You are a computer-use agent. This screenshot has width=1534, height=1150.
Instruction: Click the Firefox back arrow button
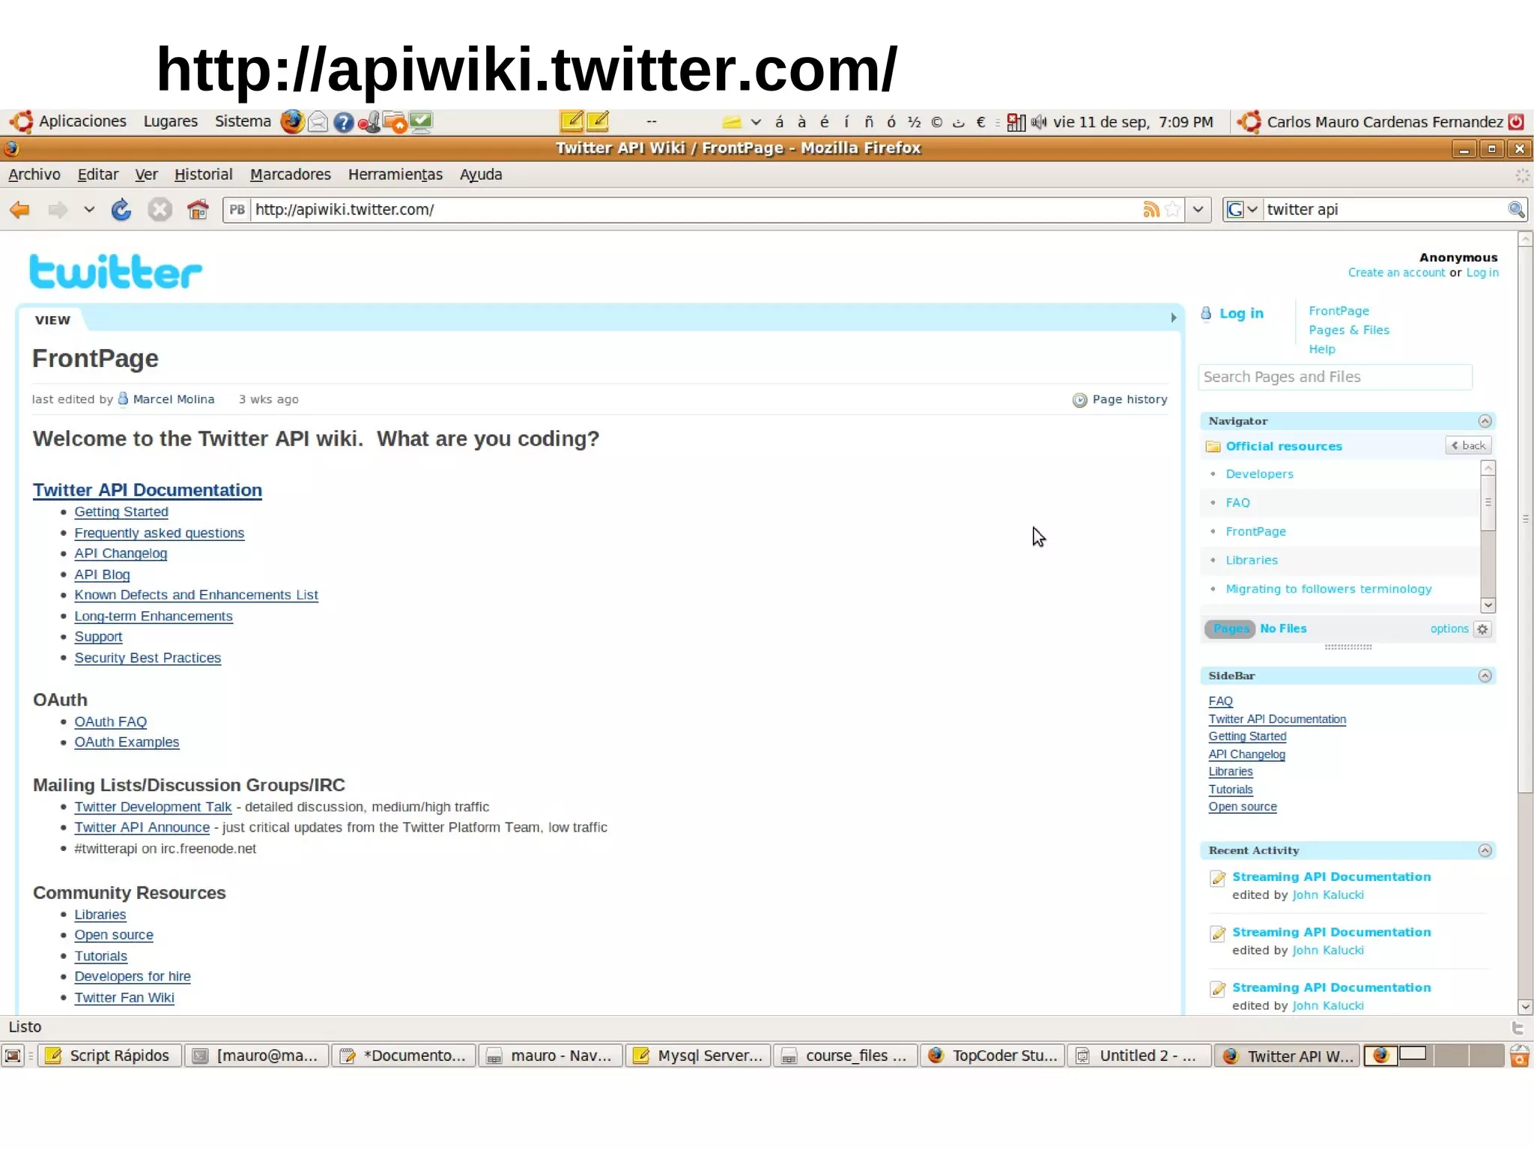(19, 210)
